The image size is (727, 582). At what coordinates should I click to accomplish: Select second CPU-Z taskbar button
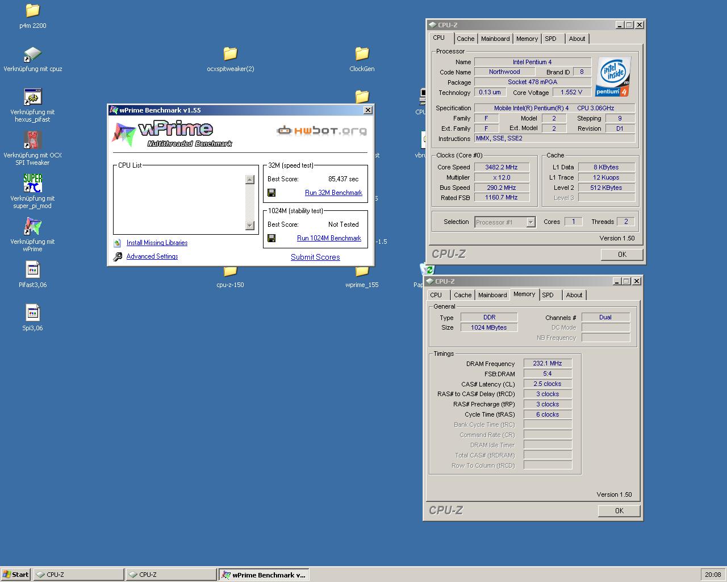click(171, 575)
